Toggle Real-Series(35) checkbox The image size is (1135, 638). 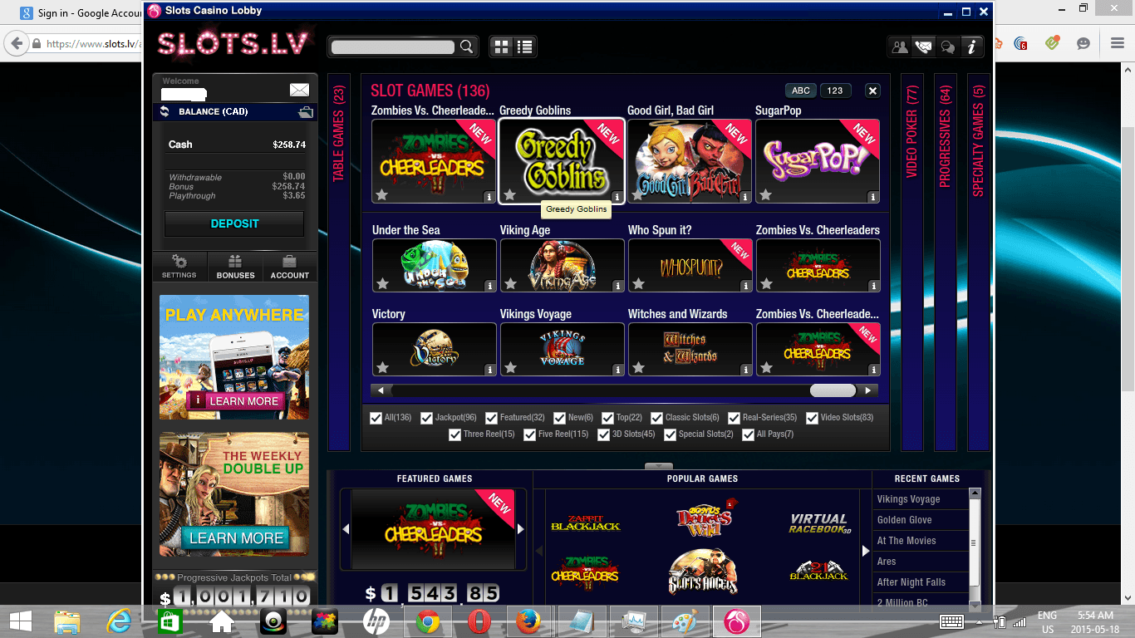point(734,418)
